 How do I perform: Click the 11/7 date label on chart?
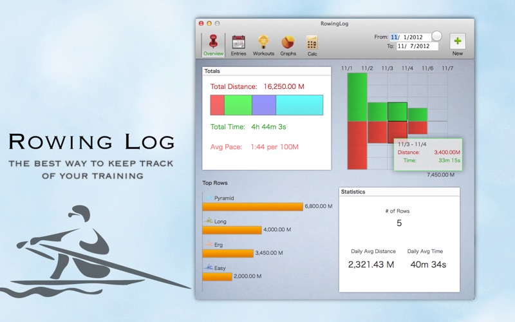click(x=447, y=68)
